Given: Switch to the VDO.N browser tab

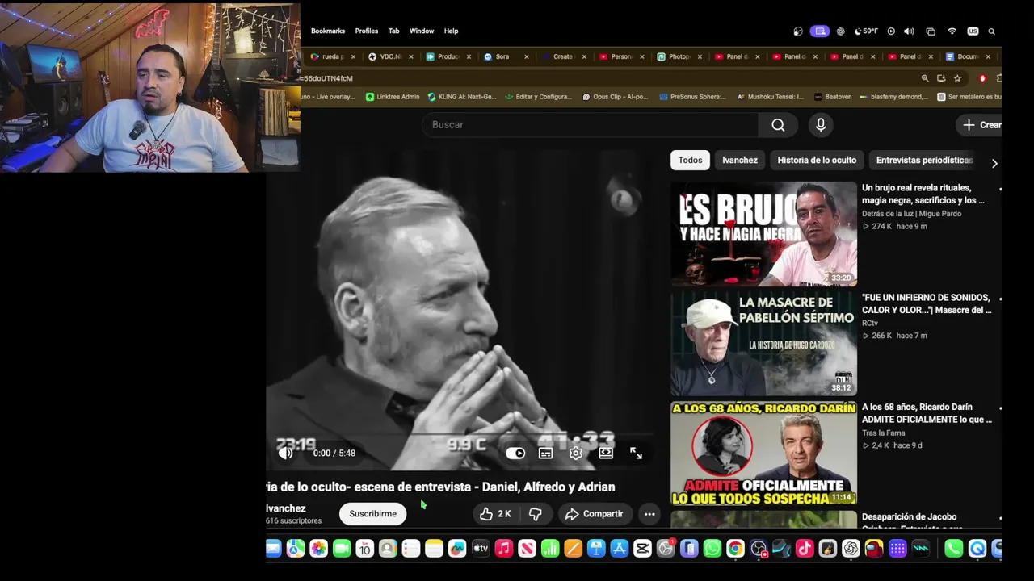Looking at the screenshot, I should click(x=391, y=56).
